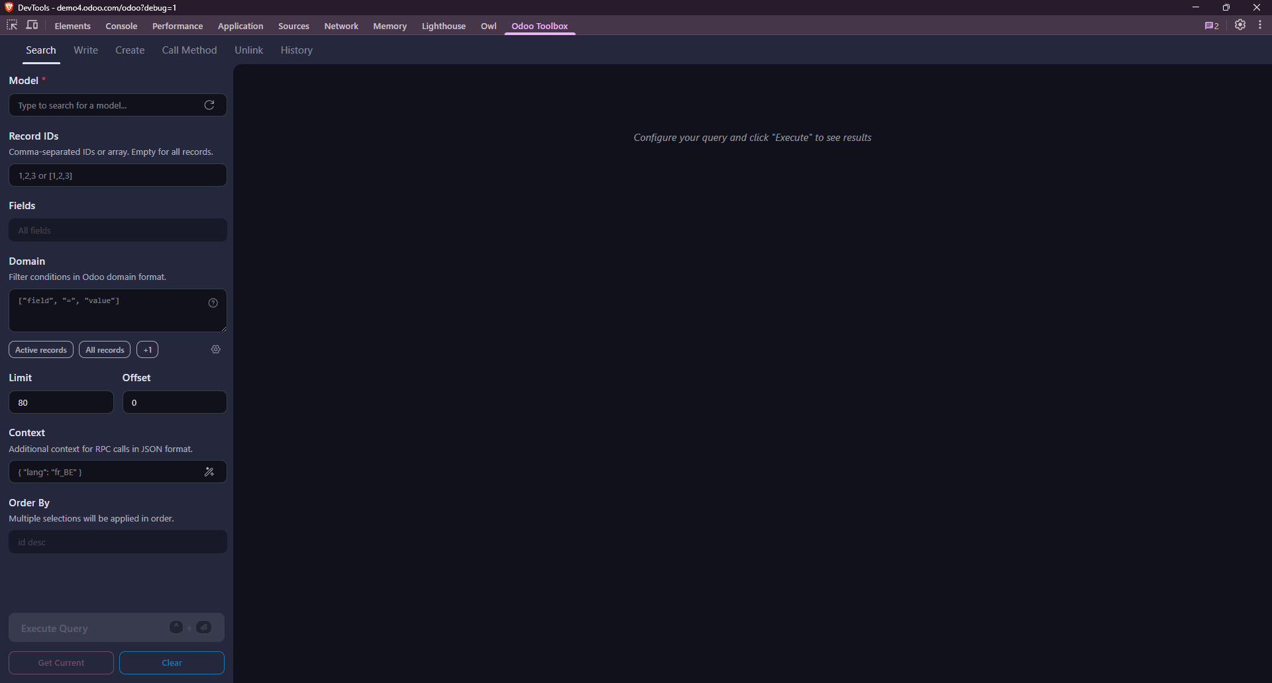Click the Record IDs input field
This screenshot has height=683, width=1272.
click(x=117, y=175)
